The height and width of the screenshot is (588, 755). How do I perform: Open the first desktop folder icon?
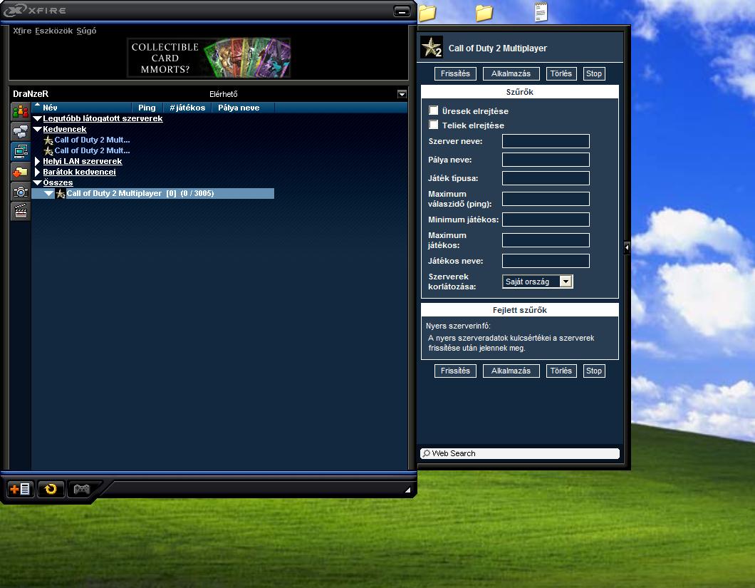click(427, 13)
